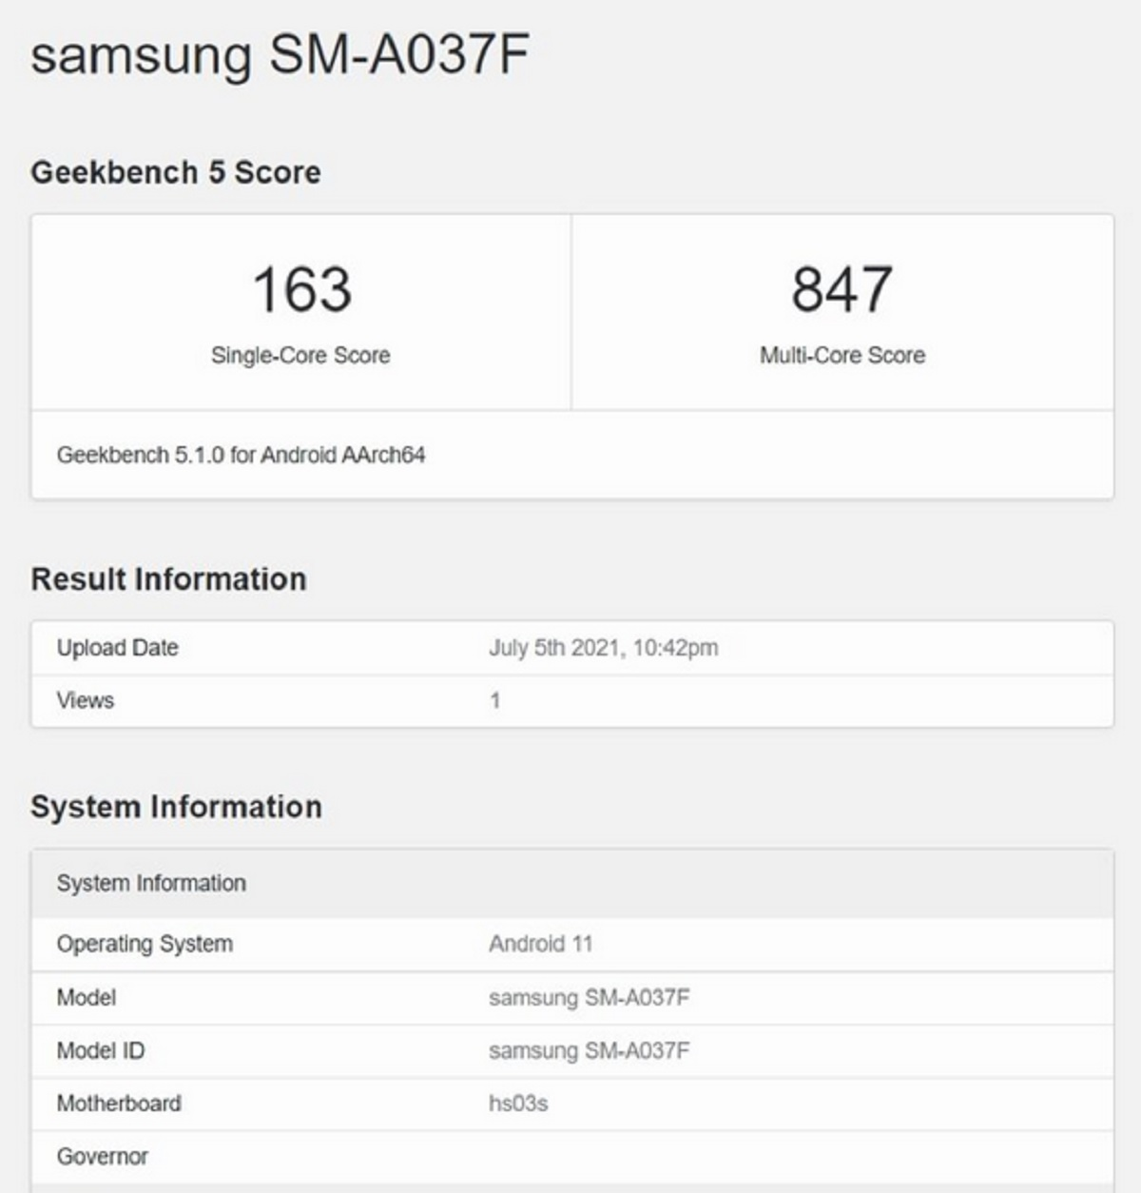Select the 'Result Information' heading
The image size is (1141, 1193).
coord(168,579)
